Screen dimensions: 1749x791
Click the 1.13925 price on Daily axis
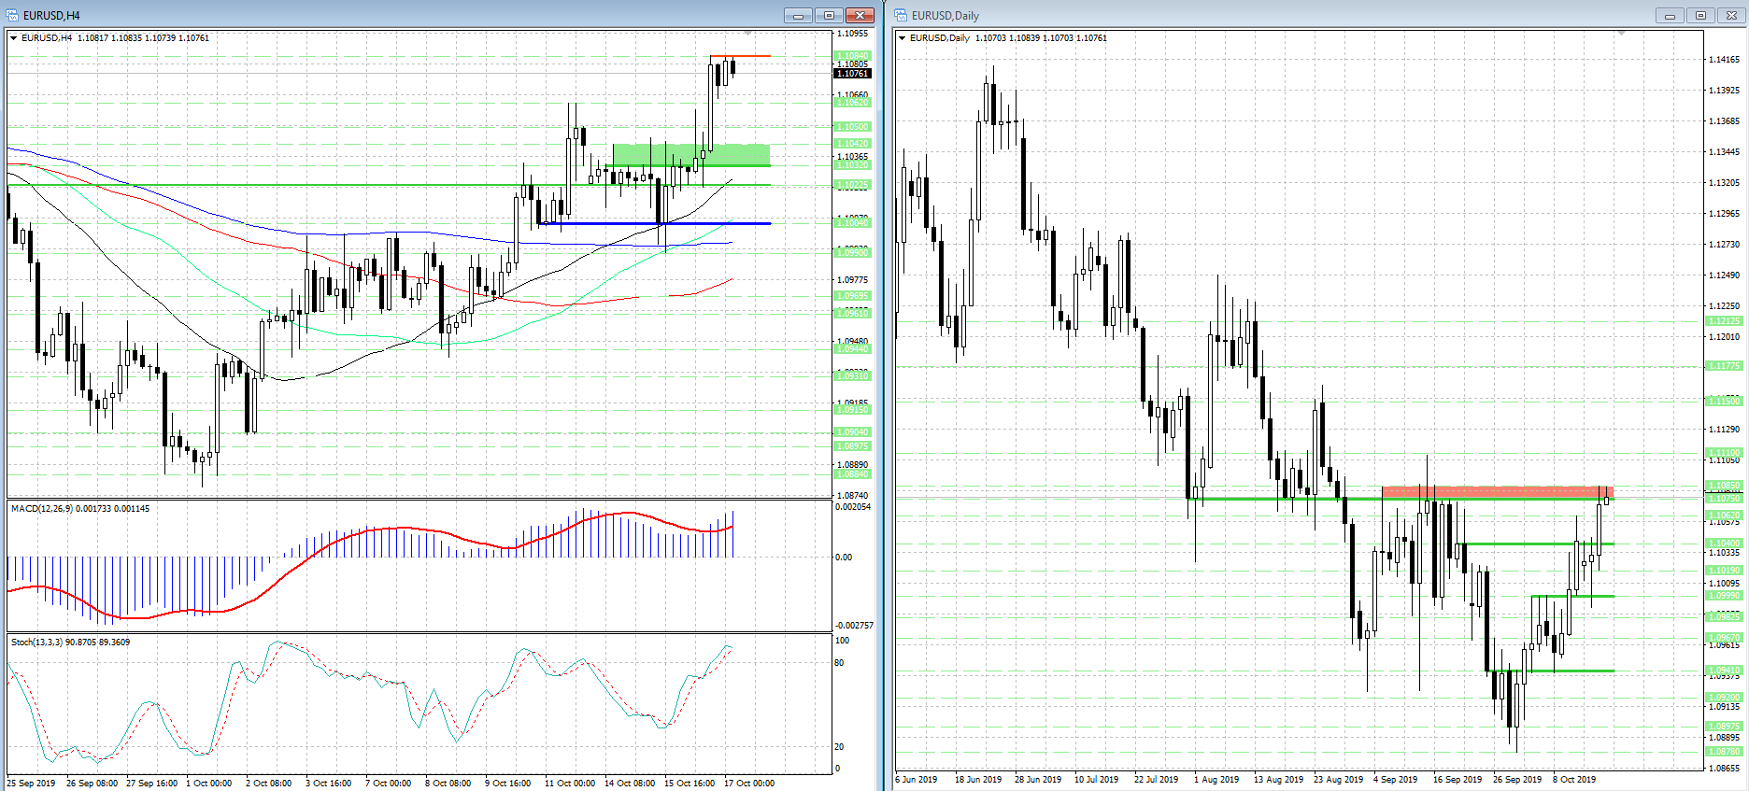[1724, 91]
